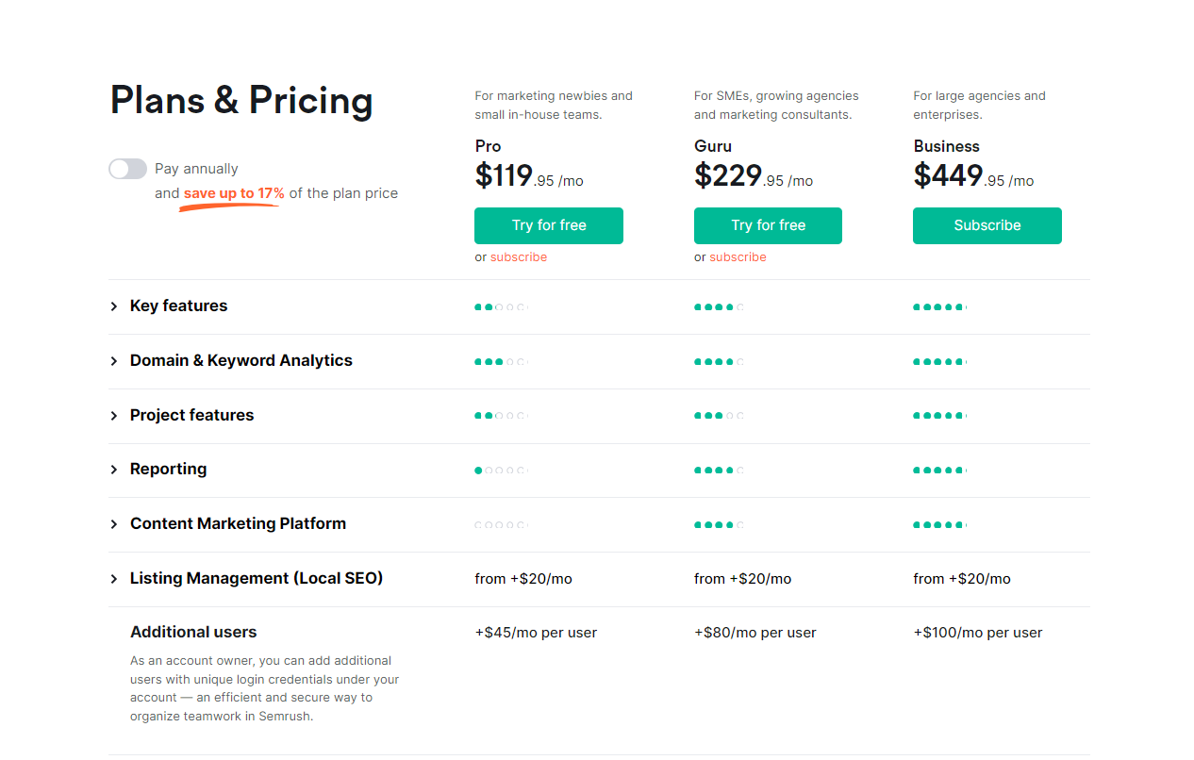The image size is (1194, 760).
Task: Click the Reporting row title
Action: 168,470
